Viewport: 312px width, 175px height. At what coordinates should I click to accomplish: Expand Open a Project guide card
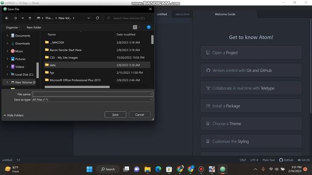tap(251, 52)
